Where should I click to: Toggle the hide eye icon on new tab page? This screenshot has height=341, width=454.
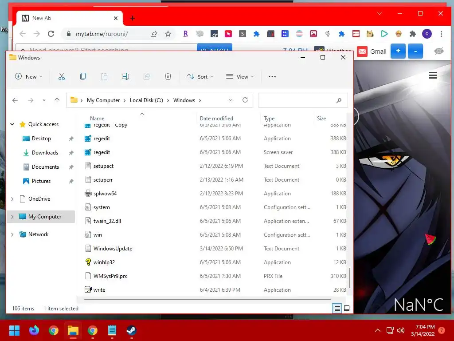click(x=439, y=52)
